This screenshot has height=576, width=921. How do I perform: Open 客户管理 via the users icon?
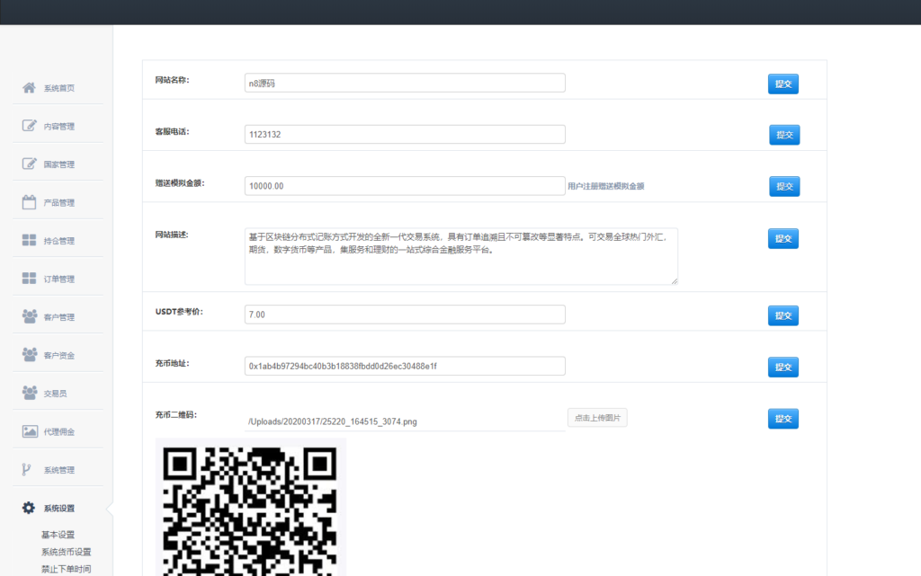(28, 316)
